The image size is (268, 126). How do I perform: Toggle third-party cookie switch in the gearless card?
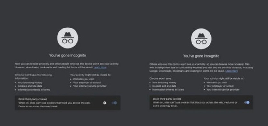coord(247,102)
